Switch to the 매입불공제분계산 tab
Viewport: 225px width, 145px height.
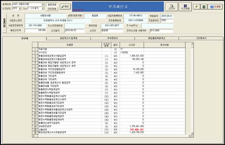(x=157, y=38)
